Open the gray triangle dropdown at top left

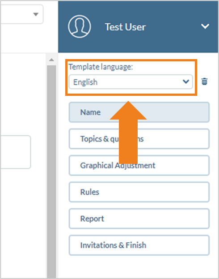click(x=36, y=14)
